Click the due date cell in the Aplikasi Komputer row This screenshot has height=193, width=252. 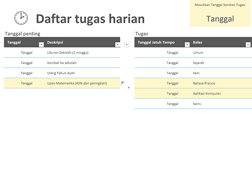pos(173,93)
